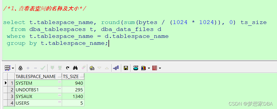Viewport: 277px width, 109px height.
Task: Click the export query results database icon
Action: click(136, 68)
